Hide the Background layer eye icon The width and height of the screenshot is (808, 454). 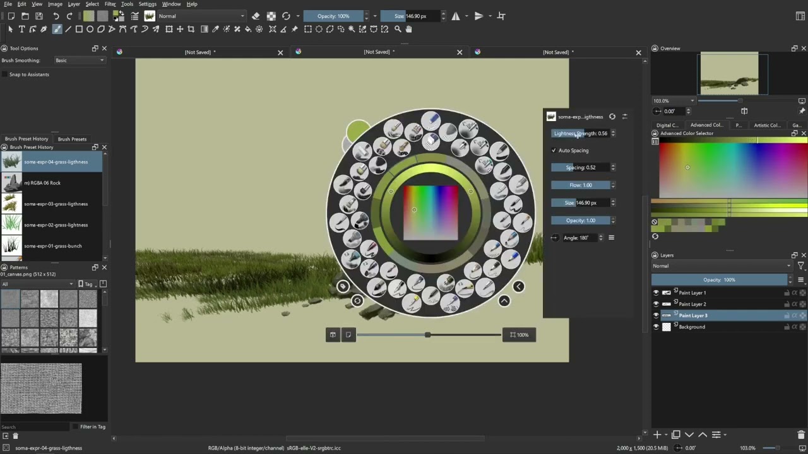click(x=656, y=327)
